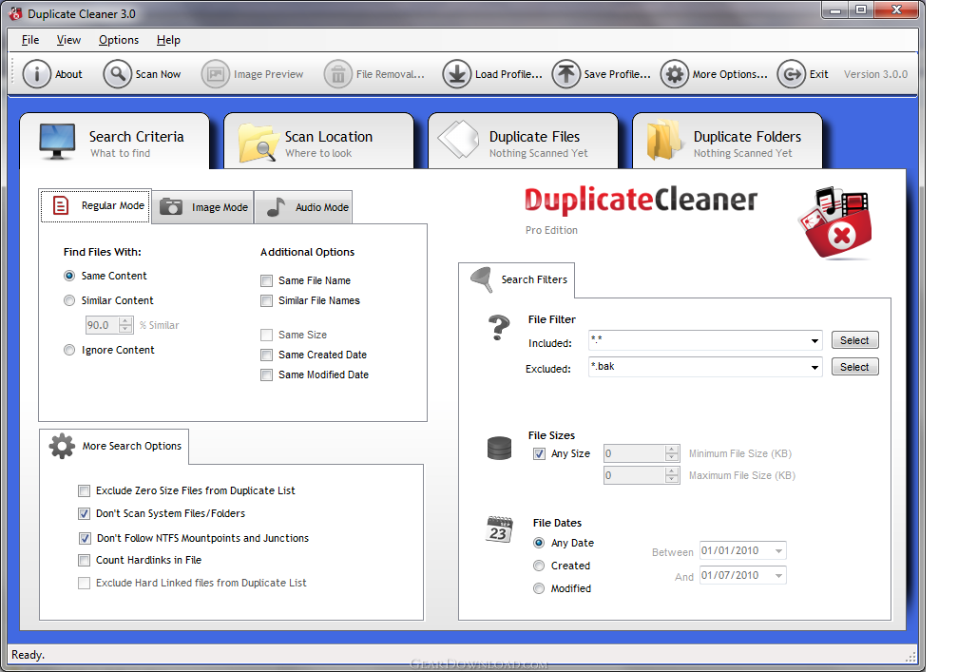Click the File Filter question mark icon

(499, 328)
